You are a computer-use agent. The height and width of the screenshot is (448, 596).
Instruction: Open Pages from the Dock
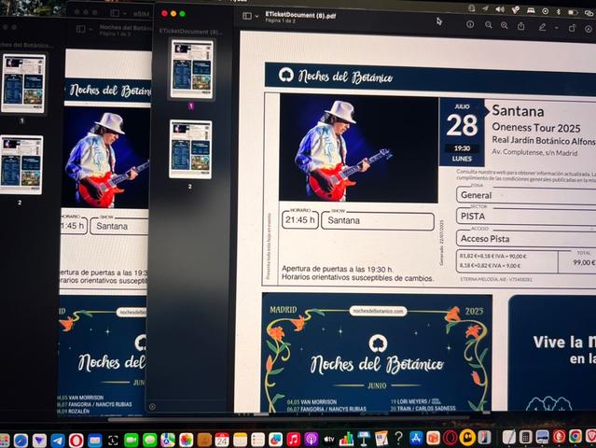point(381,439)
